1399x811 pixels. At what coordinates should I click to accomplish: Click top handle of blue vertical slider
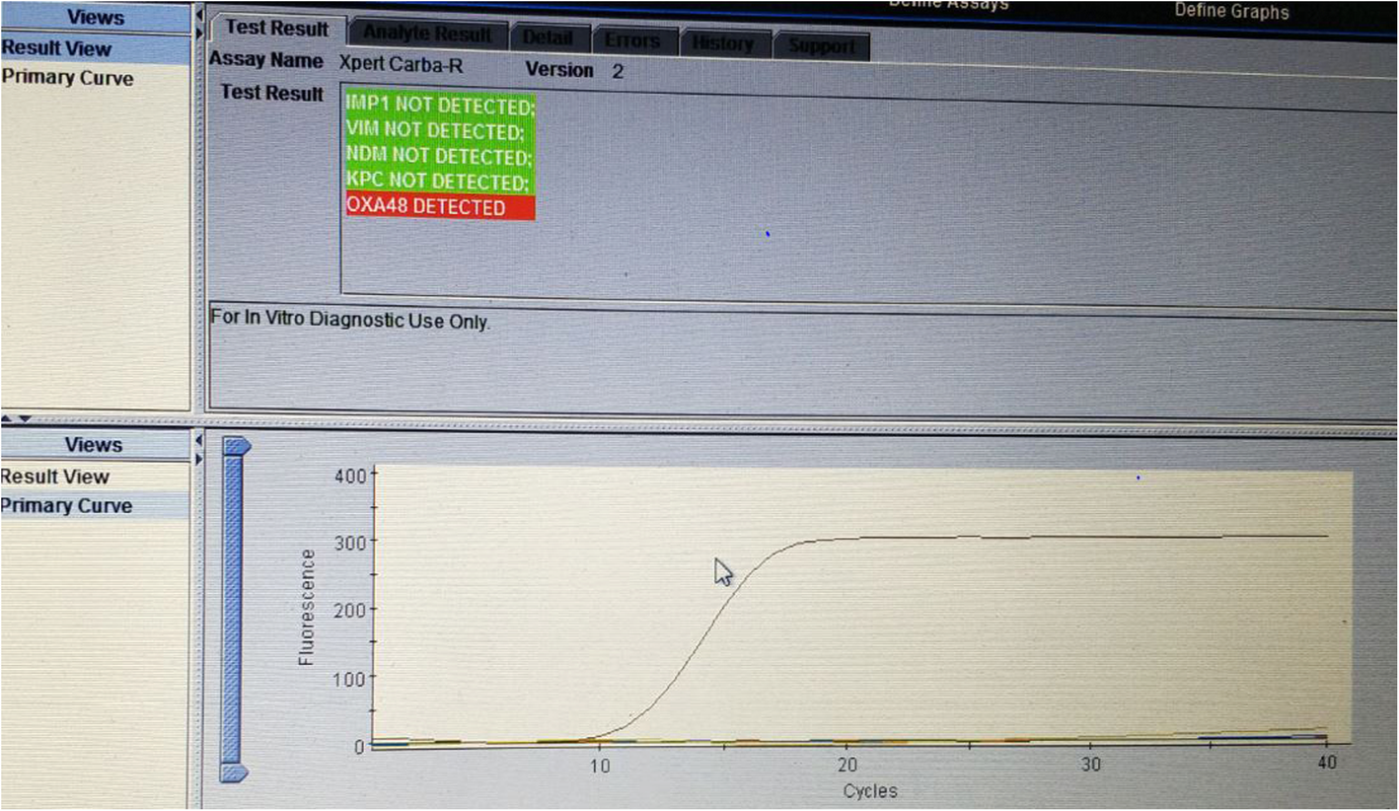click(235, 446)
